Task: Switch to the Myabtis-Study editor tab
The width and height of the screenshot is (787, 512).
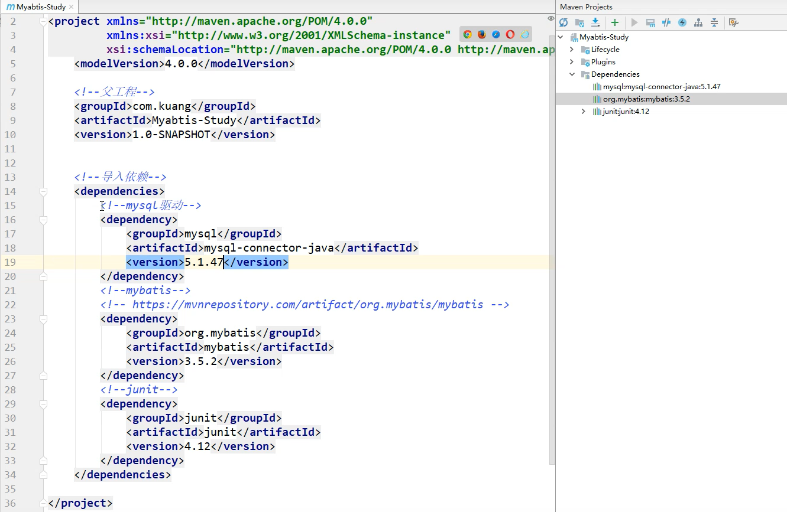Action: 38,7
